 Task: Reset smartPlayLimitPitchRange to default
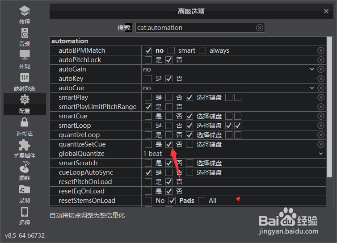tap(321, 107)
